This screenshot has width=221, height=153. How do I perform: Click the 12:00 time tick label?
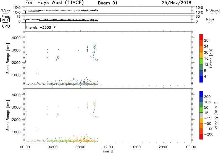(108, 147)
